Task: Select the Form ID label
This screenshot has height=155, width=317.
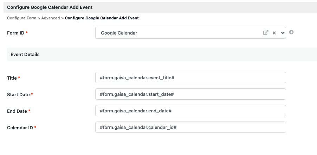Action: point(15,33)
